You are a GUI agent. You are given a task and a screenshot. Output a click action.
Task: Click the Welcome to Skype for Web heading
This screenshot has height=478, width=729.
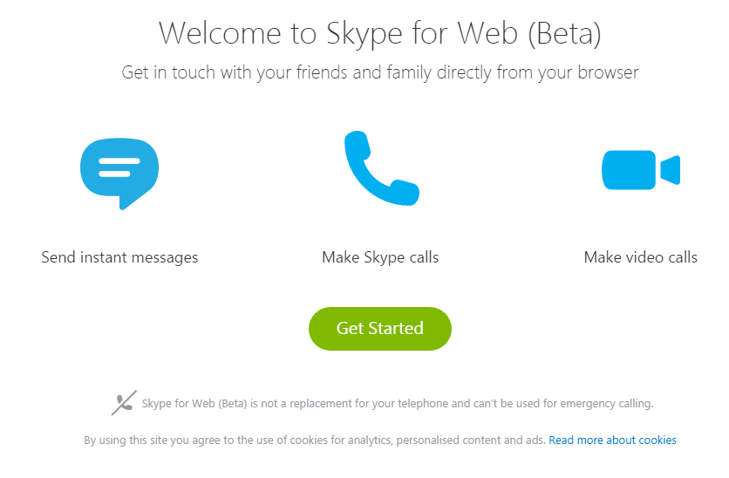(x=380, y=33)
